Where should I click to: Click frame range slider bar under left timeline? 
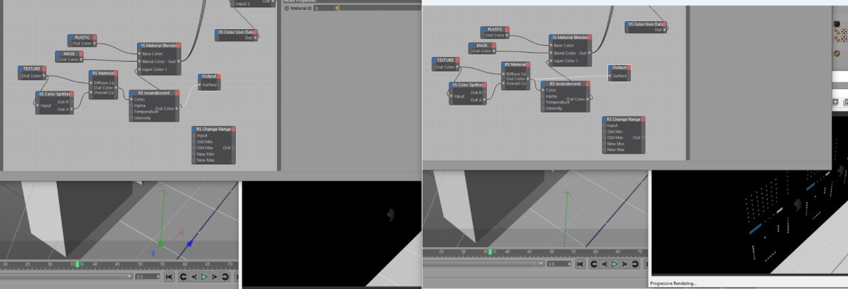point(66,276)
